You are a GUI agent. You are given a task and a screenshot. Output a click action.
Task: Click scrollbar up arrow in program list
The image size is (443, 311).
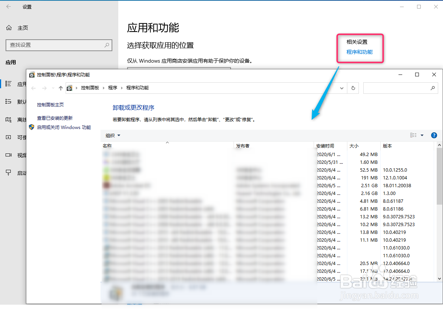click(x=439, y=145)
